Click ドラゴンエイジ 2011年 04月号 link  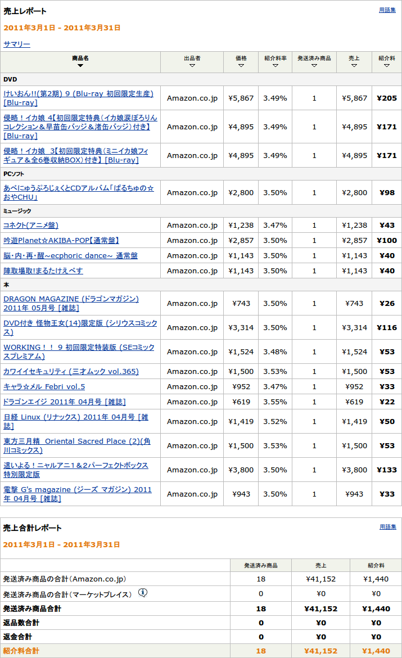click(65, 402)
